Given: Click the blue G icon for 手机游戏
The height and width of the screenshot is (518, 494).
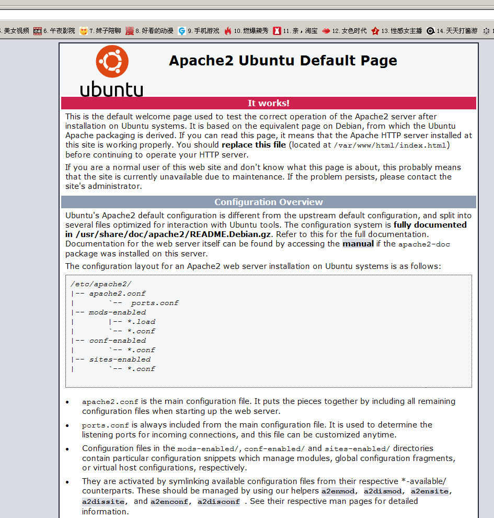Looking at the screenshot, I should 182,31.
